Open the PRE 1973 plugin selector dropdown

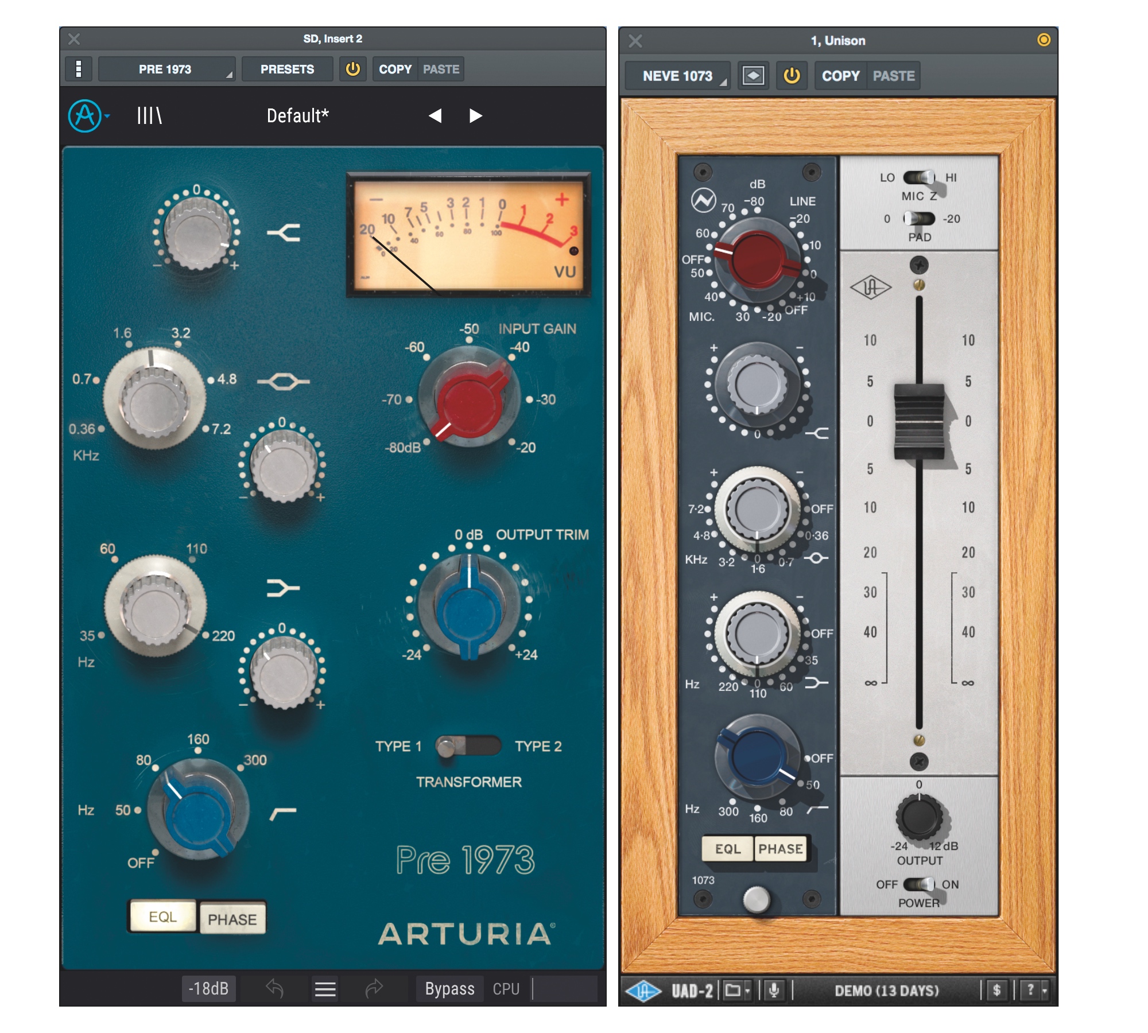166,69
